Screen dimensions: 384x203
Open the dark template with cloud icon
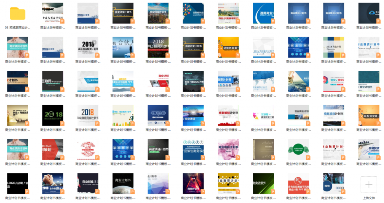tap(369, 13)
